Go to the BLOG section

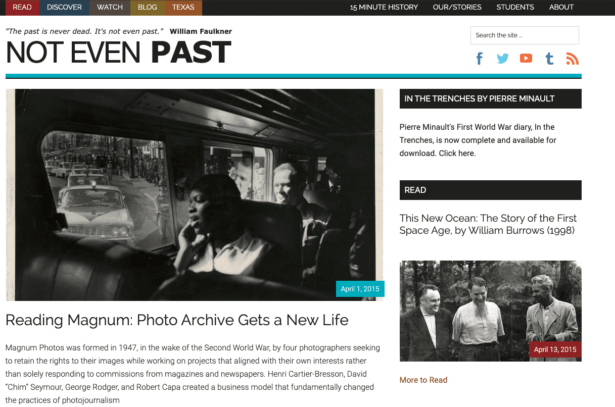tap(148, 8)
